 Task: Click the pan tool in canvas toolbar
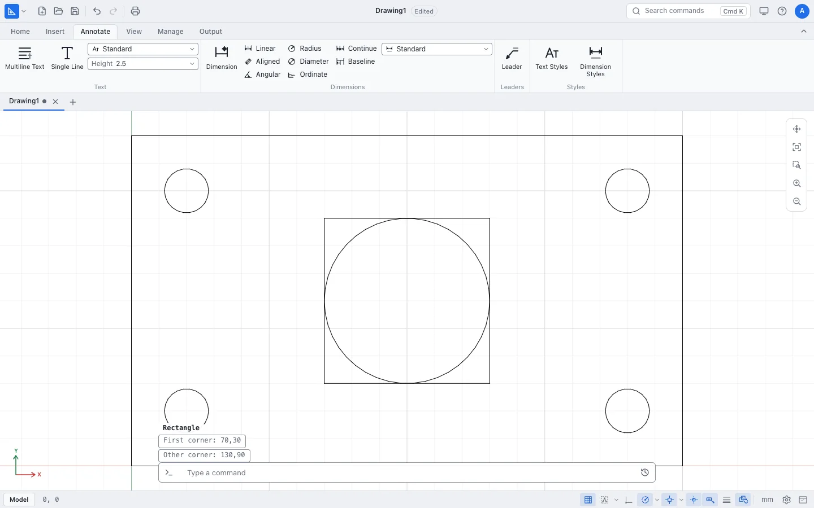[796, 129]
